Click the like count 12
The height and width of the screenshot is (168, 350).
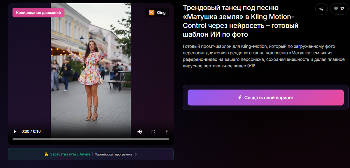[x=342, y=9]
